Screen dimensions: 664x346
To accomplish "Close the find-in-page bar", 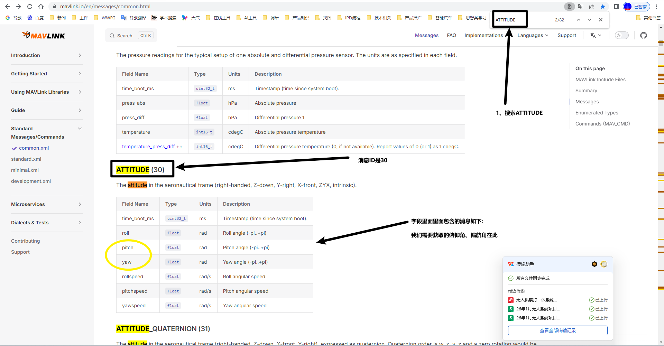I will coord(601,20).
